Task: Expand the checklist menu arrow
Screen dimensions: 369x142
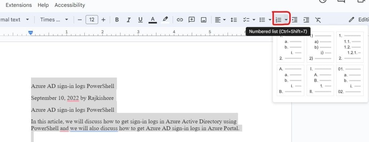Action: (254, 20)
